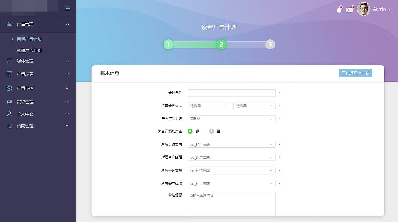Go to step 1 circle
This screenshot has height=222, width=398.
[168, 44]
